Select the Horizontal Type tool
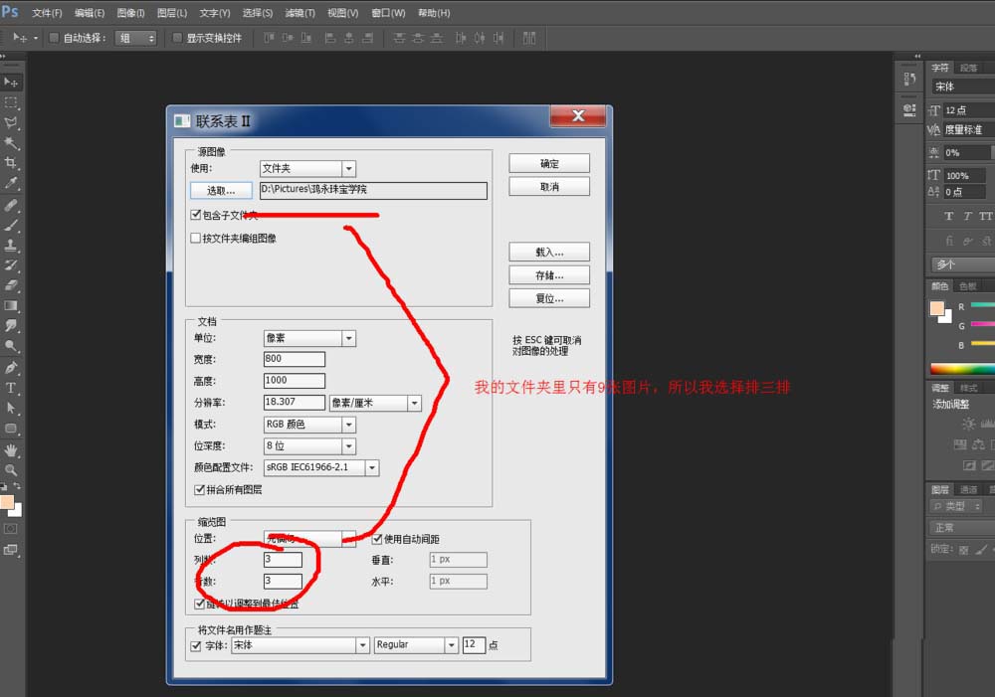 (x=11, y=388)
